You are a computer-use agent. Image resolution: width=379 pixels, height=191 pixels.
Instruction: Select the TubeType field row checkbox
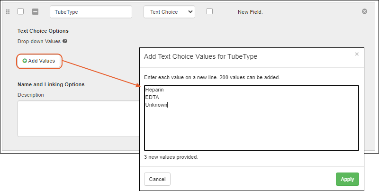[x=20, y=12]
